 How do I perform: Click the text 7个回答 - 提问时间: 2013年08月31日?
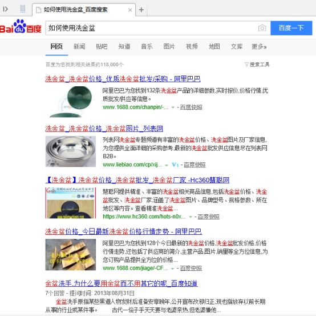coord(90,293)
